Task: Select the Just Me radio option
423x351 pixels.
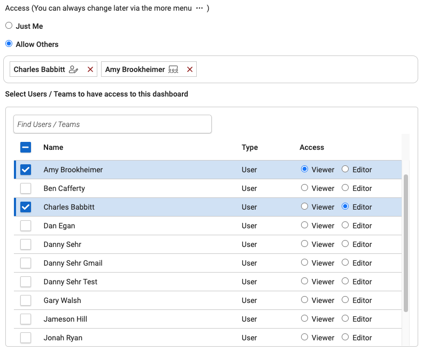Action: point(9,26)
